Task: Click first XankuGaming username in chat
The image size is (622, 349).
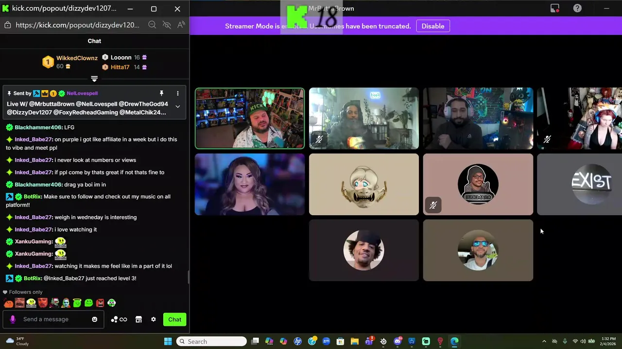Action: click(x=34, y=241)
